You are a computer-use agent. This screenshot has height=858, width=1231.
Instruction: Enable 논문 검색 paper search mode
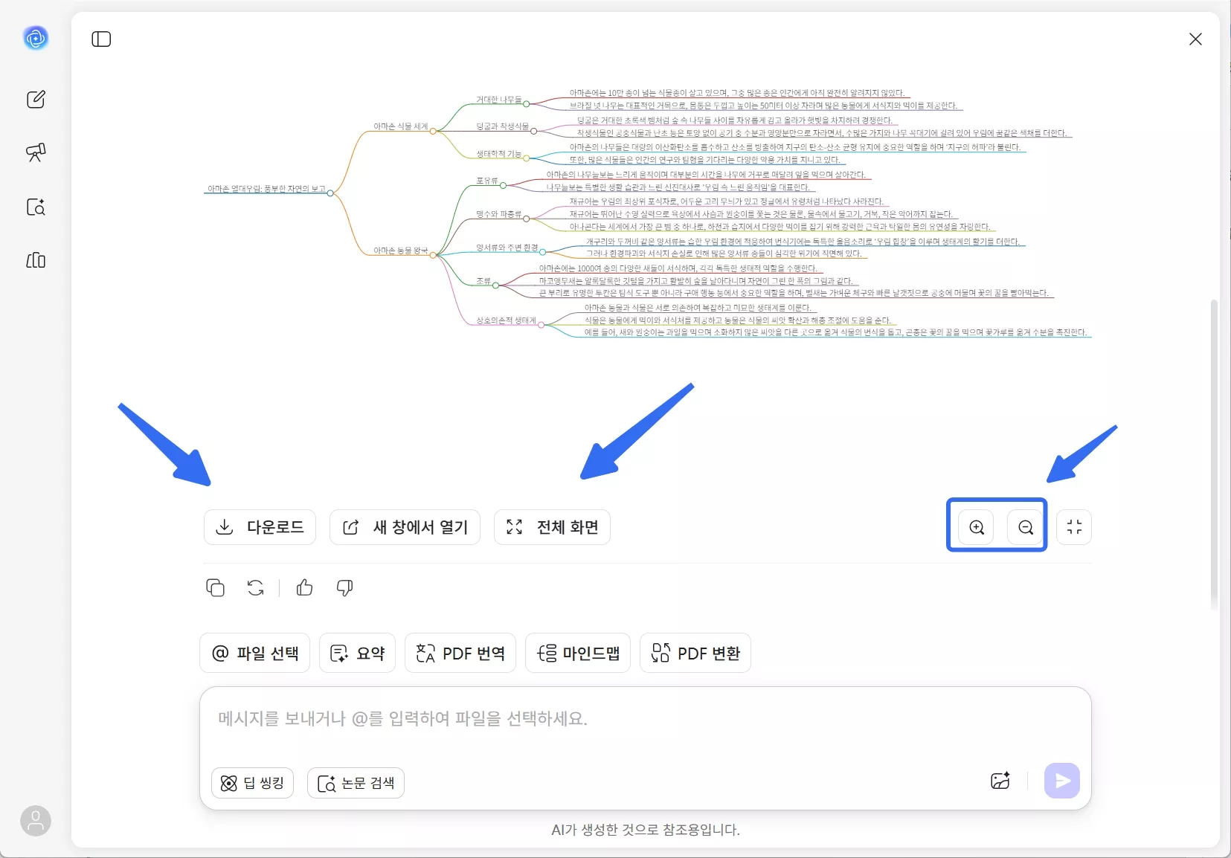click(x=356, y=782)
